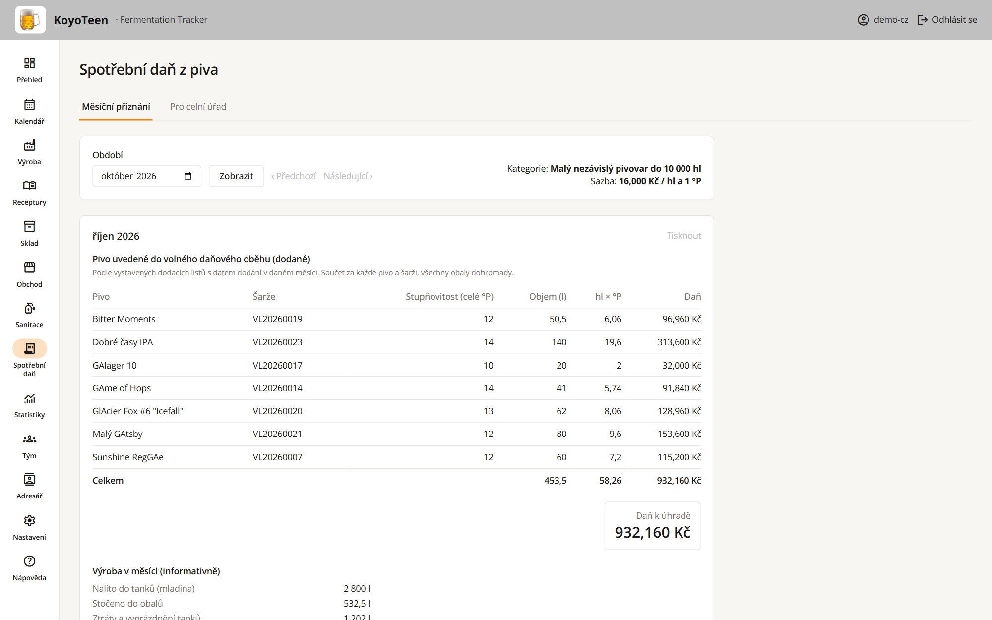Switch to Měsíční přiznání tab
The image size is (992, 620).
tap(116, 107)
